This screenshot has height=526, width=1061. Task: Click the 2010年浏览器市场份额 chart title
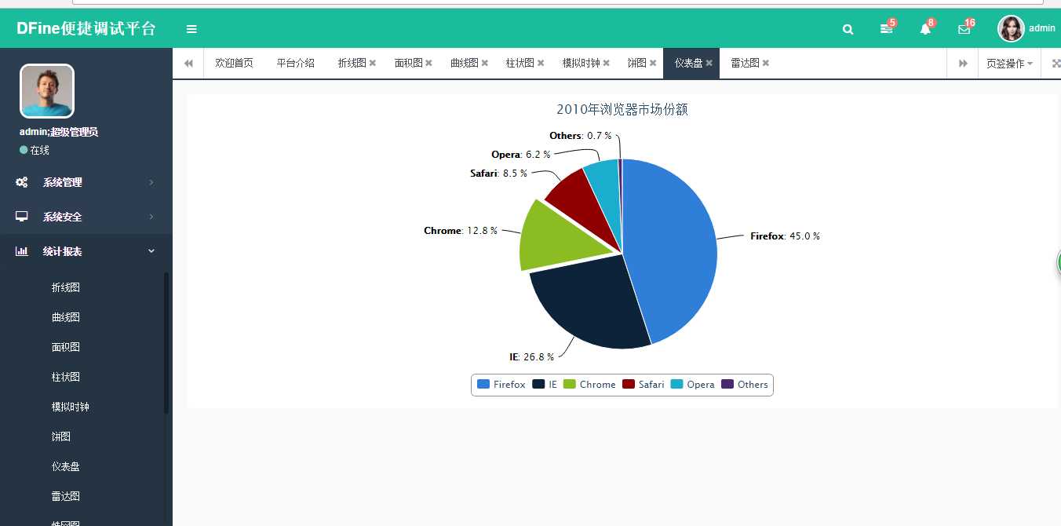(x=622, y=110)
